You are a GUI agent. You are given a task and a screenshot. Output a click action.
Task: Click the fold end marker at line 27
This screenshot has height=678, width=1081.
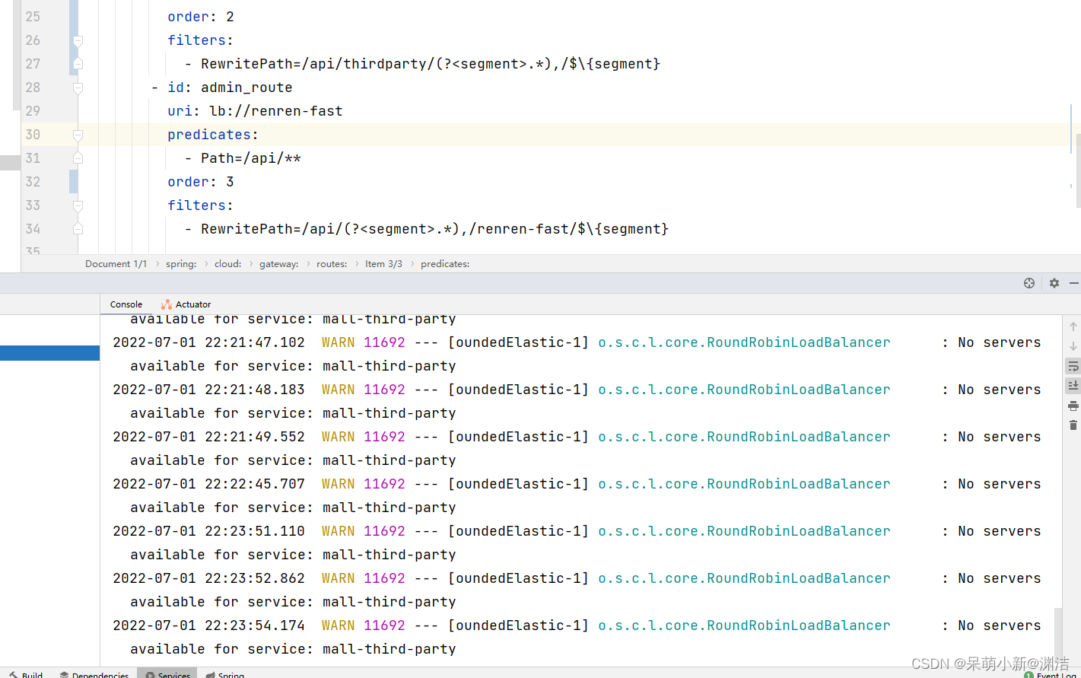[x=78, y=64]
